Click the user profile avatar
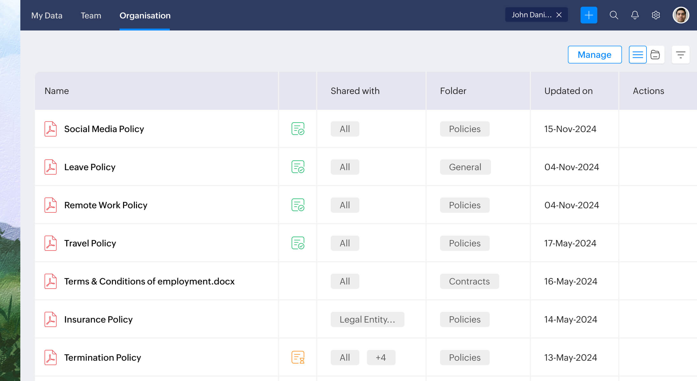 tap(680, 15)
